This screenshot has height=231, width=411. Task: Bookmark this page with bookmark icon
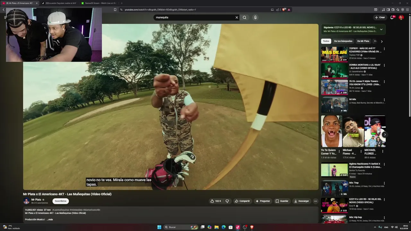coord(115,10)
